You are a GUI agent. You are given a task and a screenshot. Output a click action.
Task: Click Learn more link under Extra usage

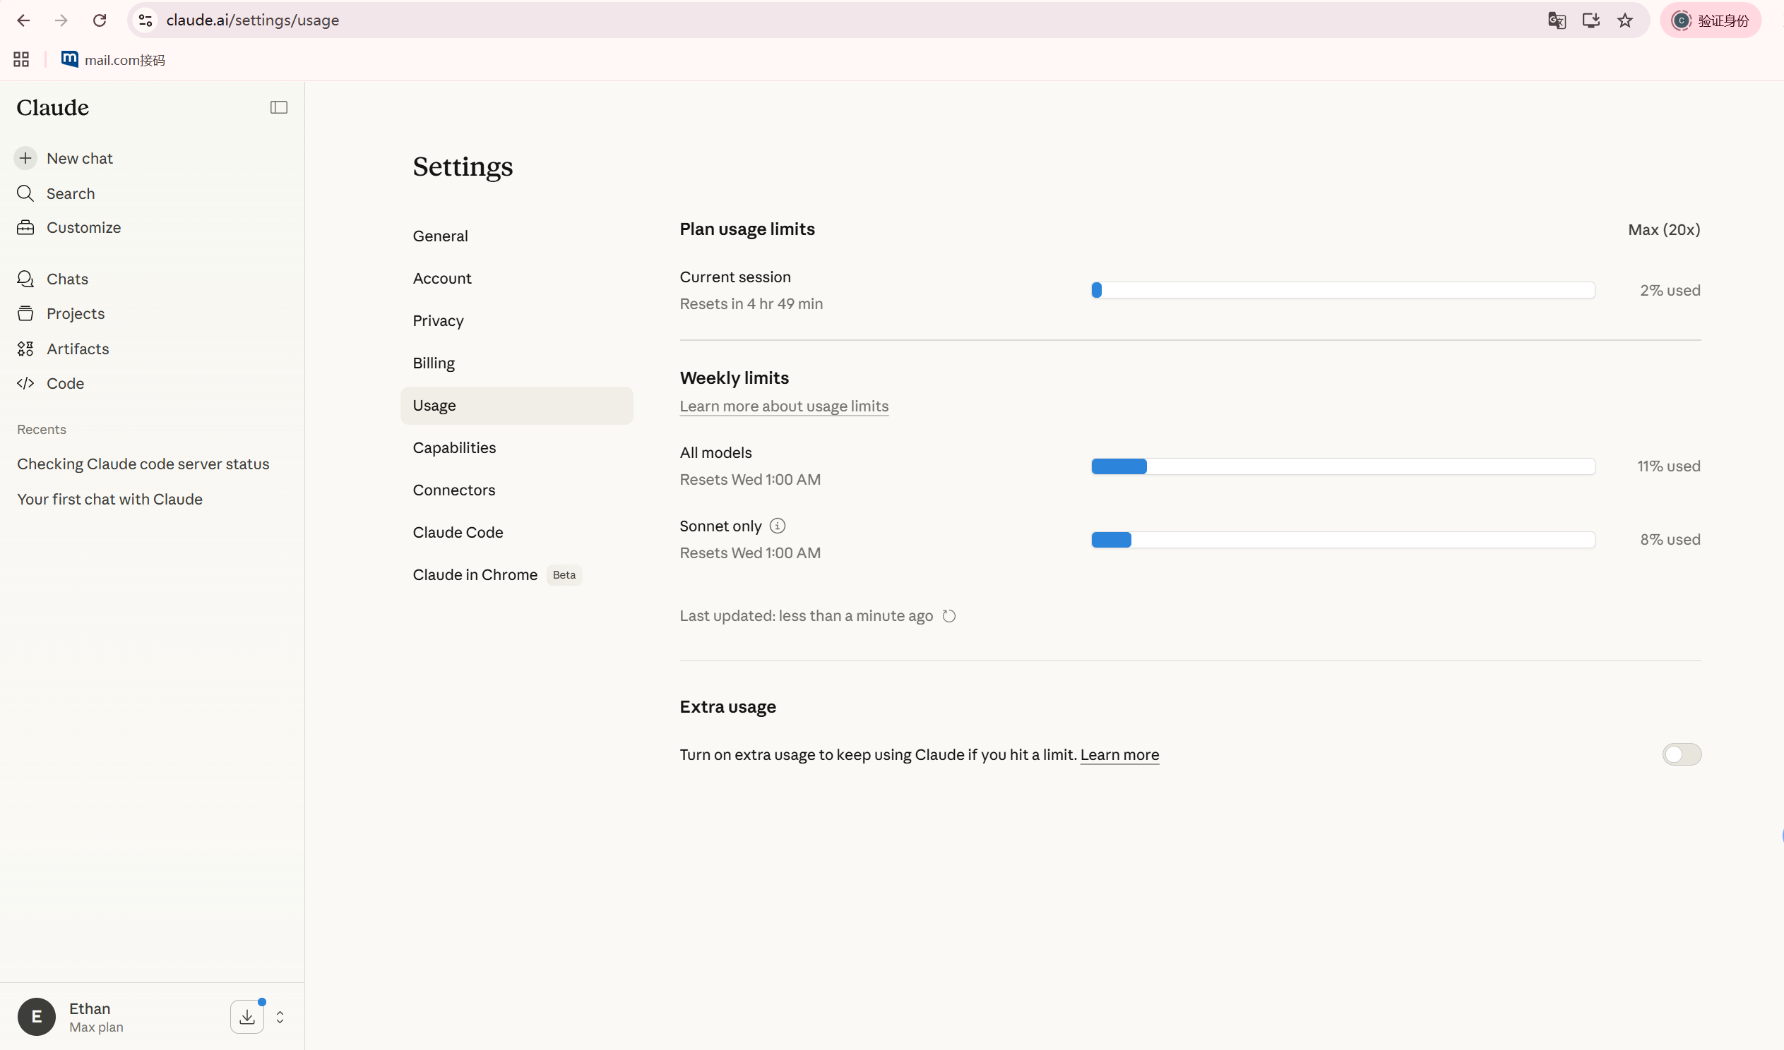pos(1119,755)
